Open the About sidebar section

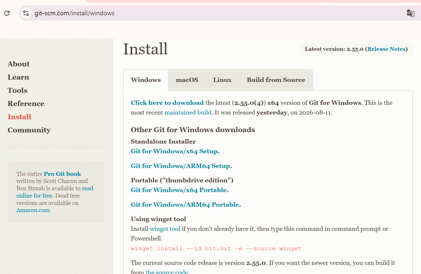[x=19, y=64]
